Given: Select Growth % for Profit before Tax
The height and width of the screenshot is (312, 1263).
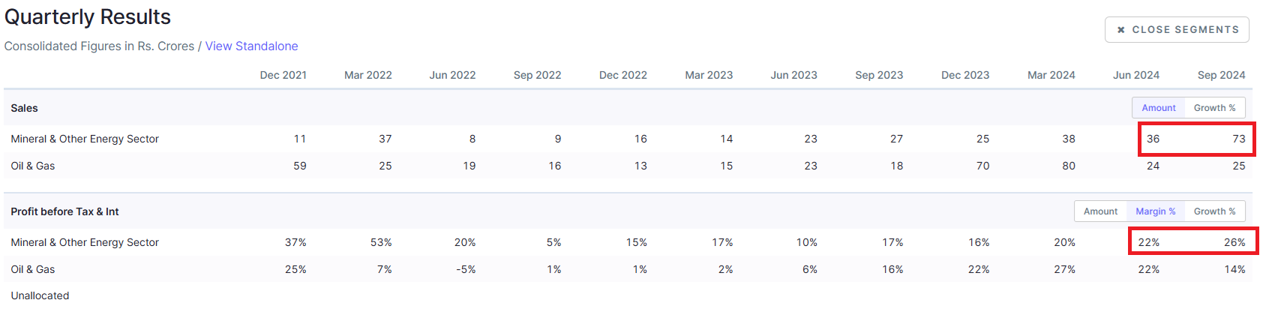Looking at the screenshot, I should (x=1214, y=211).
